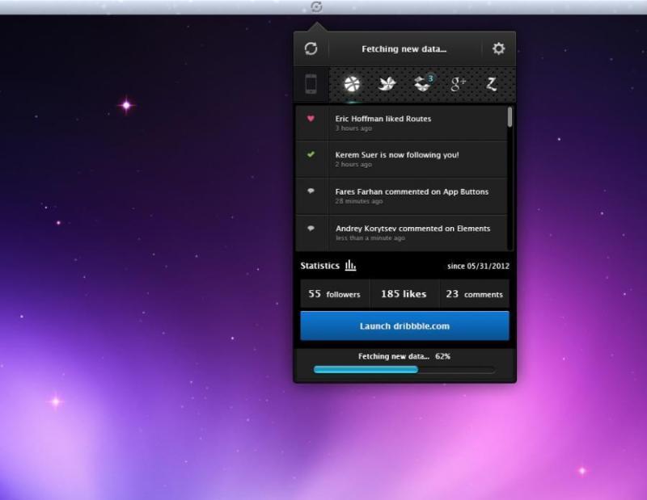Viewport: 647px width, 500px height.
Task: Open the 55 followers counter
Action: pyautogui.click(x=334, y=293)
